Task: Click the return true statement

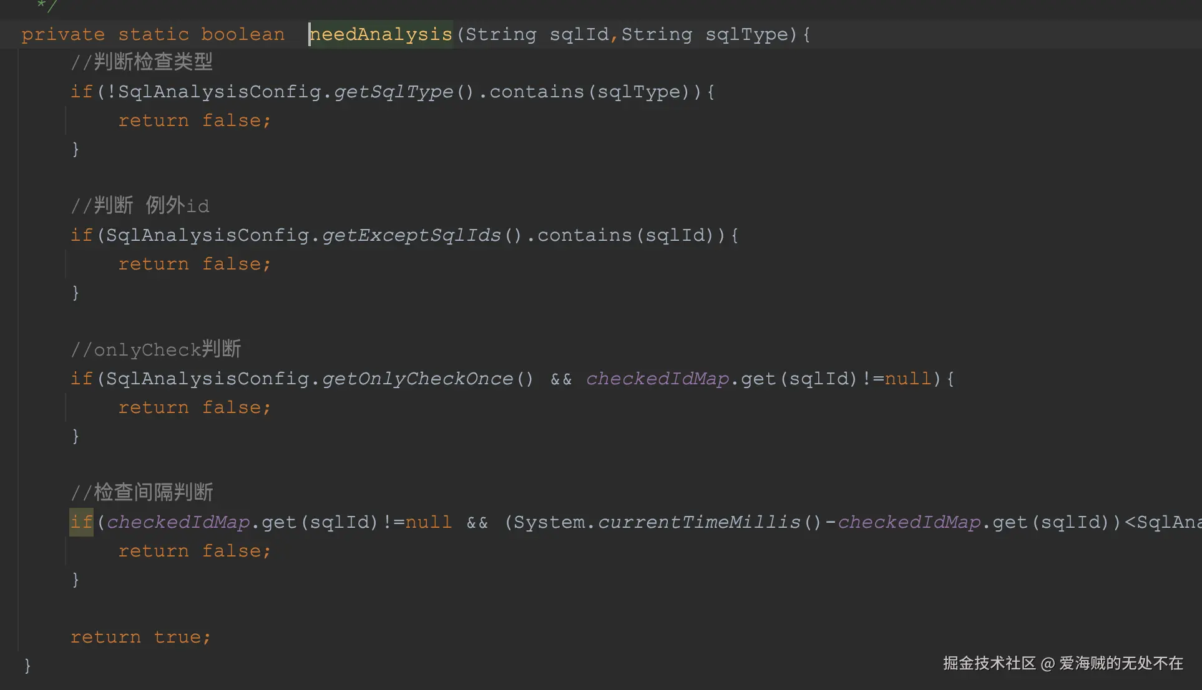Action: [140, 637]
